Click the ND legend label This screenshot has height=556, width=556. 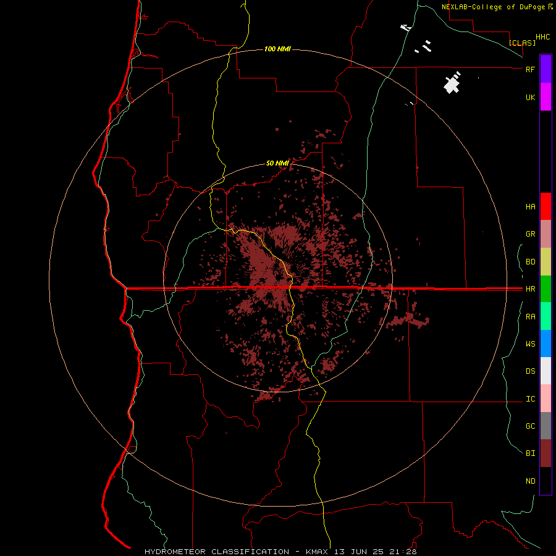(x=530, y=481)
